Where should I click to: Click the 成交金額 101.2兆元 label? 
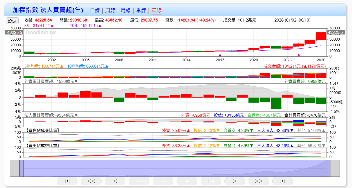click(295, 66)
